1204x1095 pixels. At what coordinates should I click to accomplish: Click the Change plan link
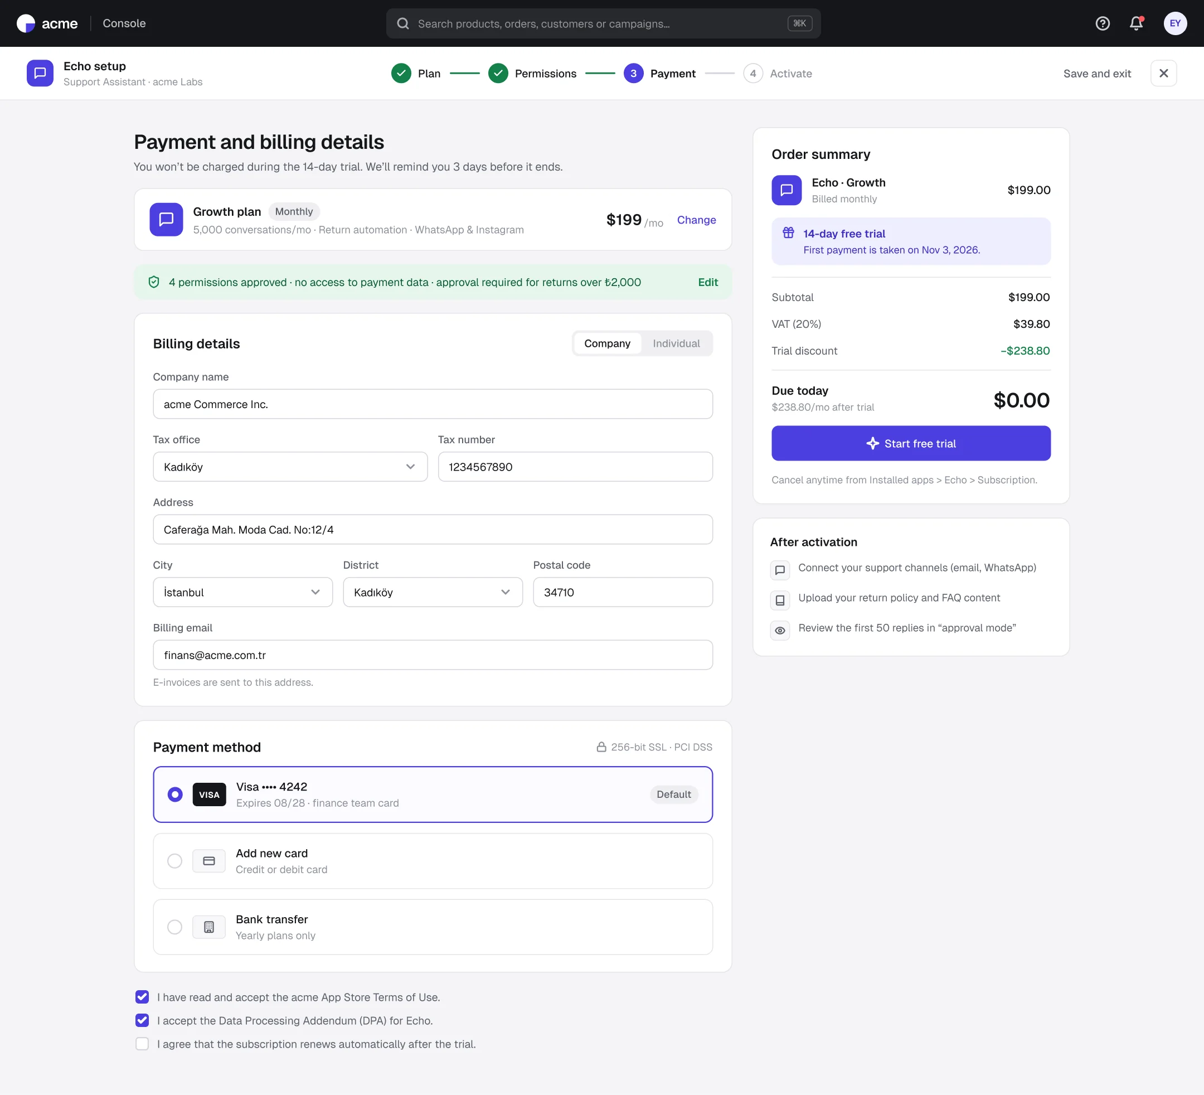tap(696, 220)
